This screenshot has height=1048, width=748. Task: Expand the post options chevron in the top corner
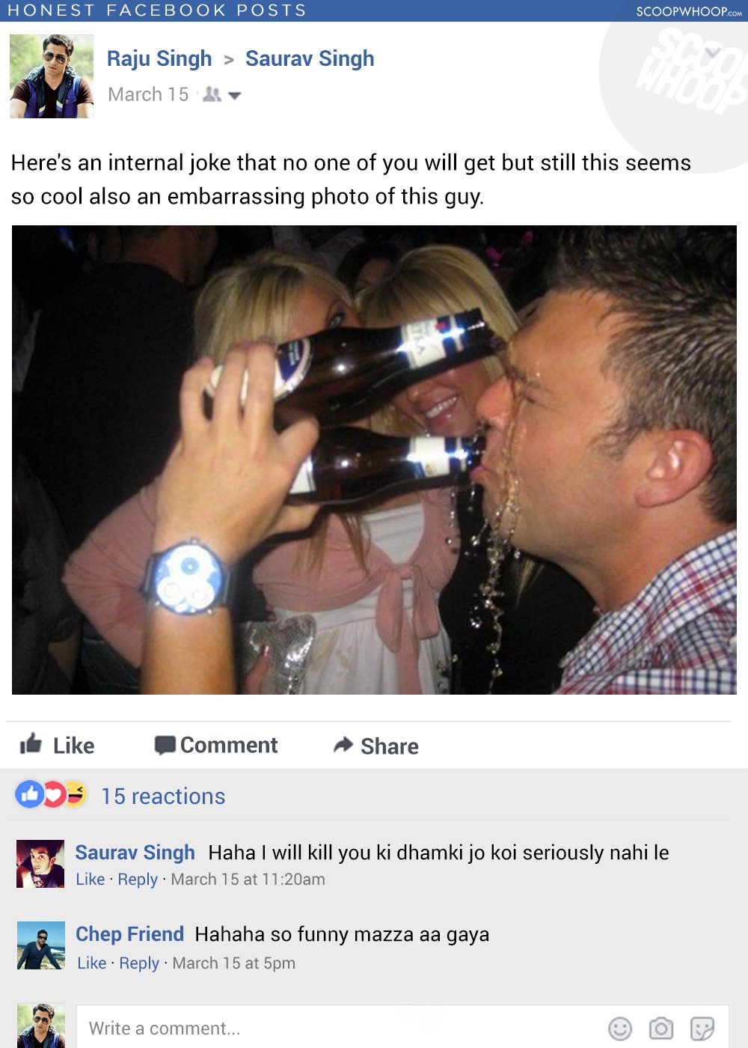pos(712,52)
